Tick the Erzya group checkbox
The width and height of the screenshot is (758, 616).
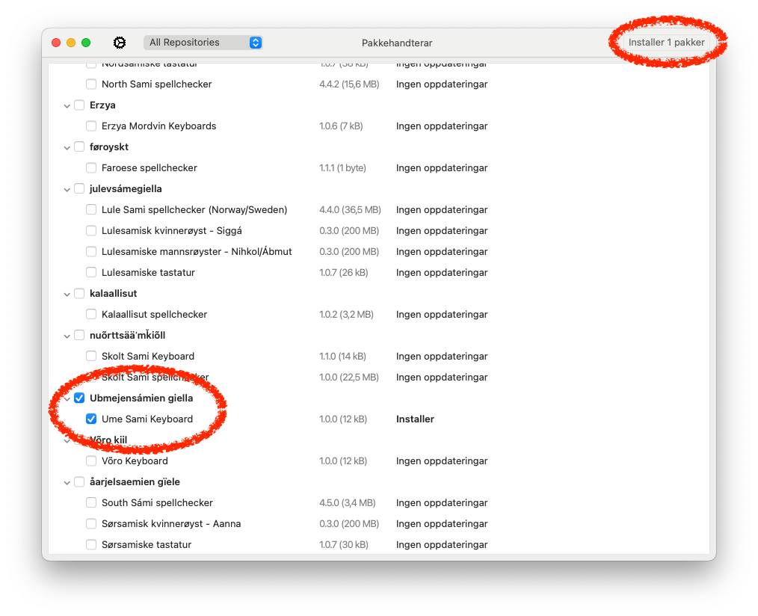tap(79, 105)
